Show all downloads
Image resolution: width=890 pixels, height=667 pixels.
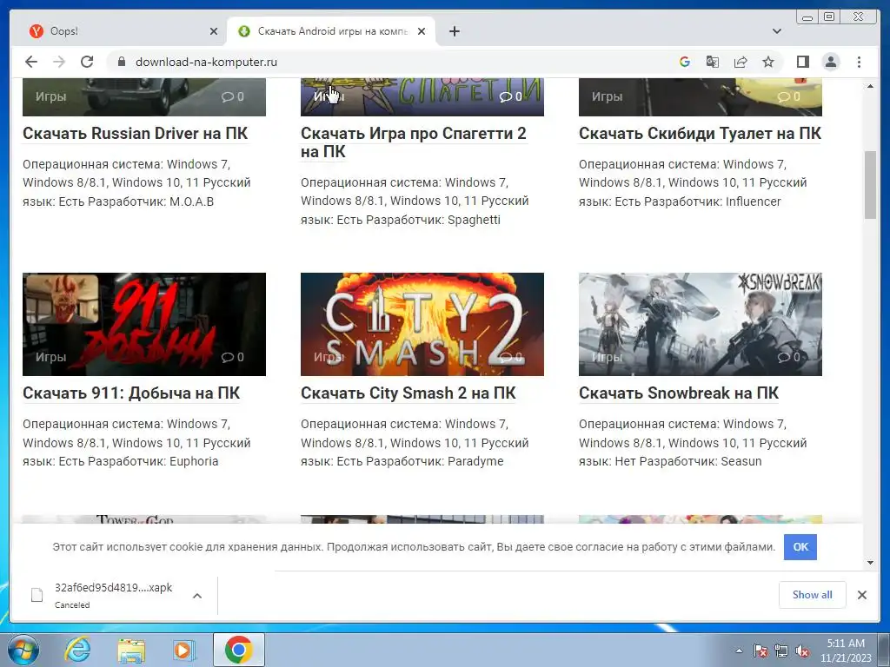[813, 594]
